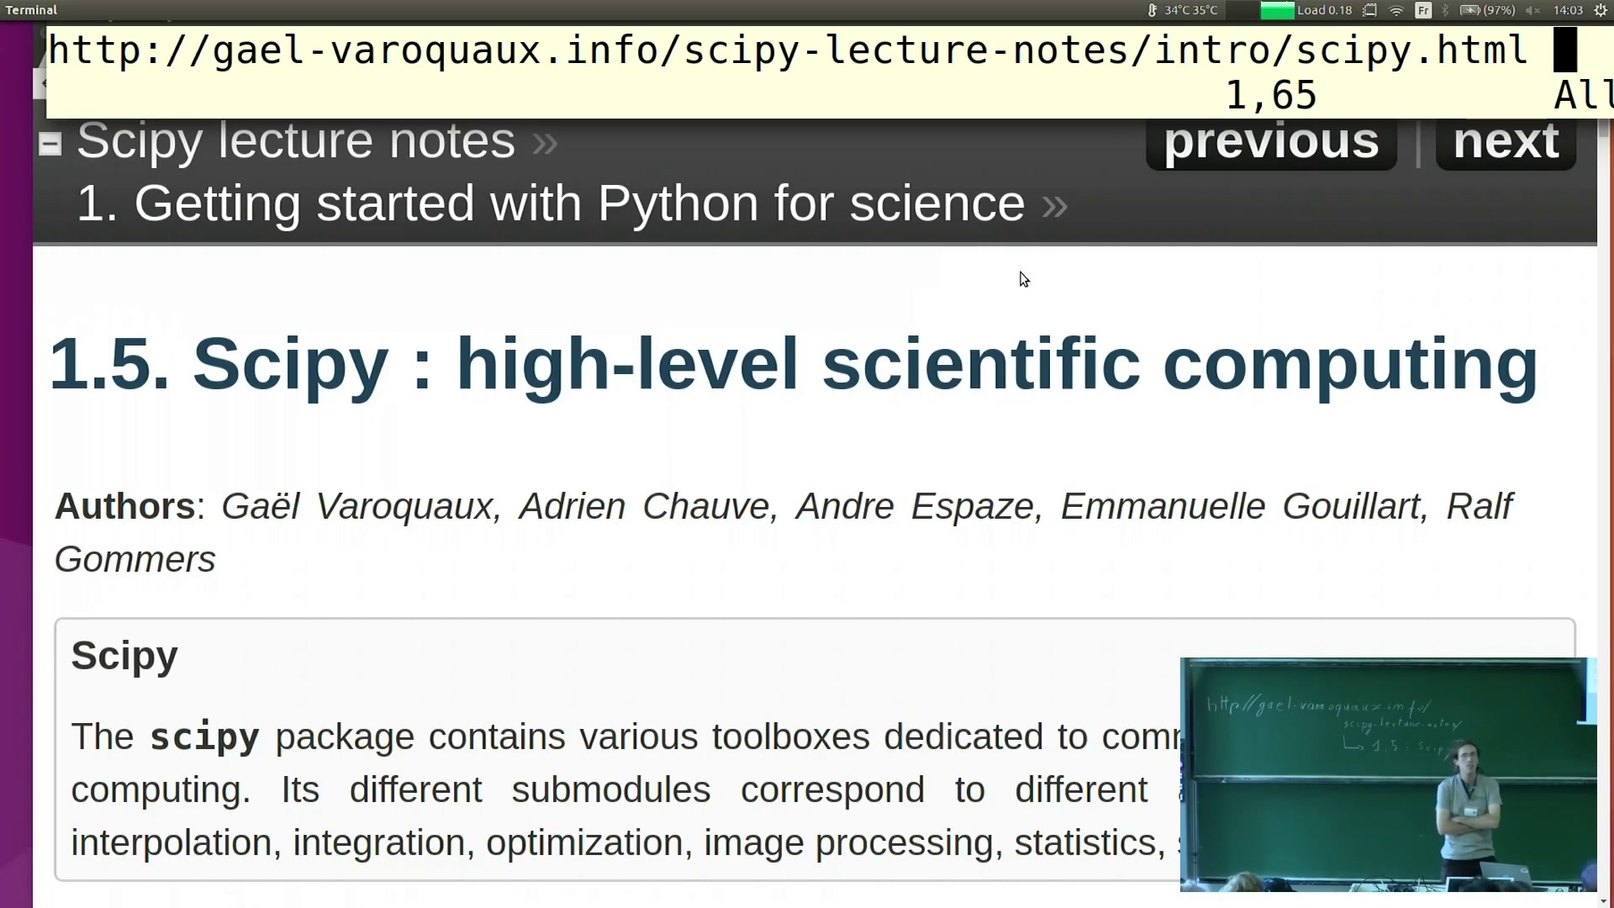Go to the next page
Image resolution: width=1614 pixels, height=908 pixels.
[1506, 141]
